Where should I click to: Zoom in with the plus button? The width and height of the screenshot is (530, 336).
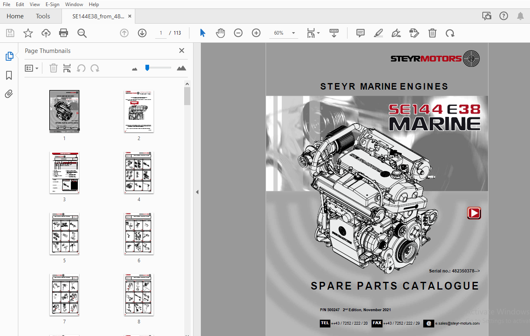[256, 33]
